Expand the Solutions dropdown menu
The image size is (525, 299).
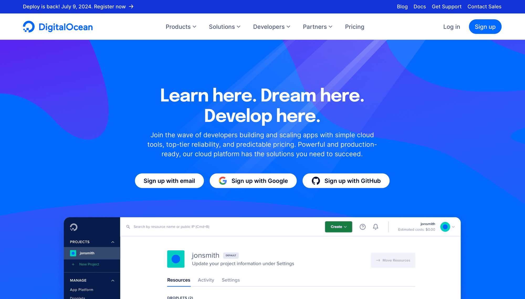pyautogui.click(x=224, y=27)
